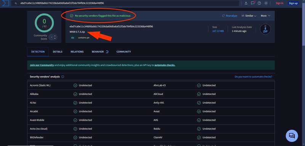Screen dimensions: 305x146
Task: Click the zip tag
Action: point(72,38)
